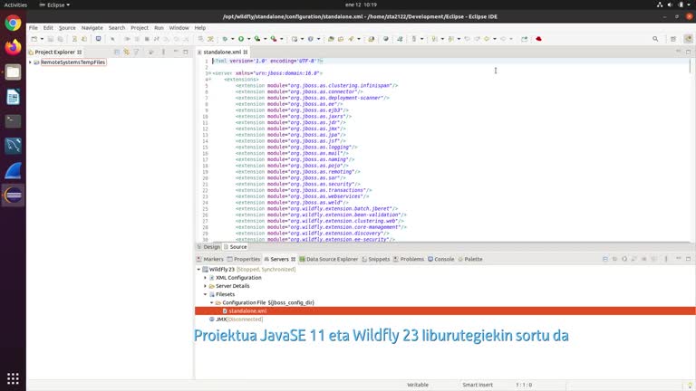The image size is (696, 391).
Task: Open the New file dropdown arrow
Action: point(42,39)
